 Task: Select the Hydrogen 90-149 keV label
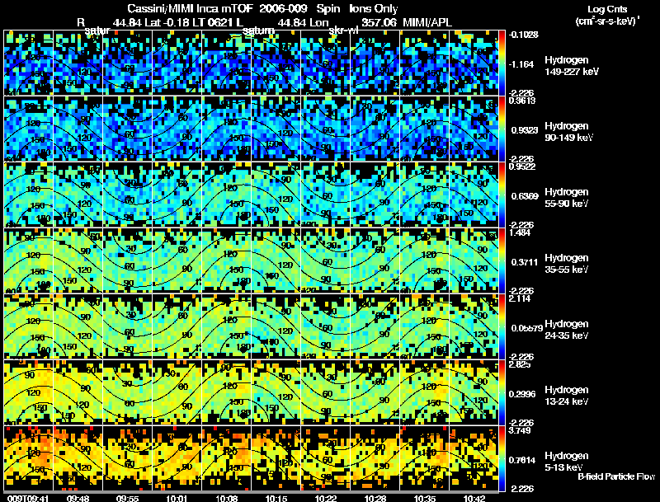(568, 132)
